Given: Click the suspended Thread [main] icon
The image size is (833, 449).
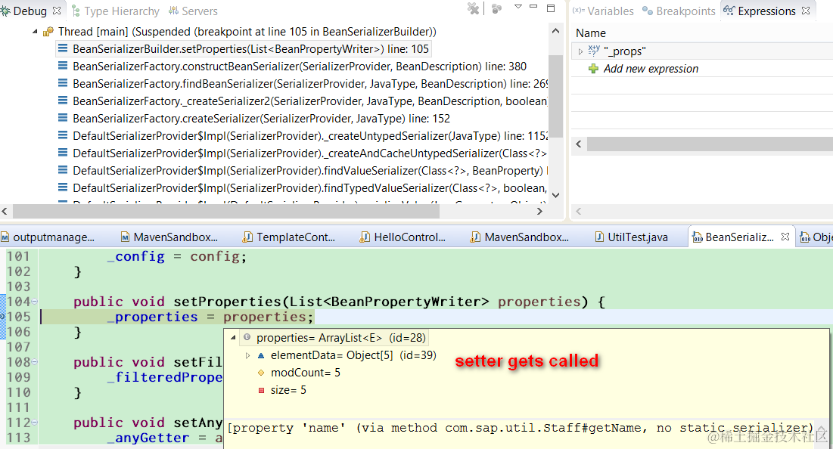Looking at the screenshot, I should (48, 32).
